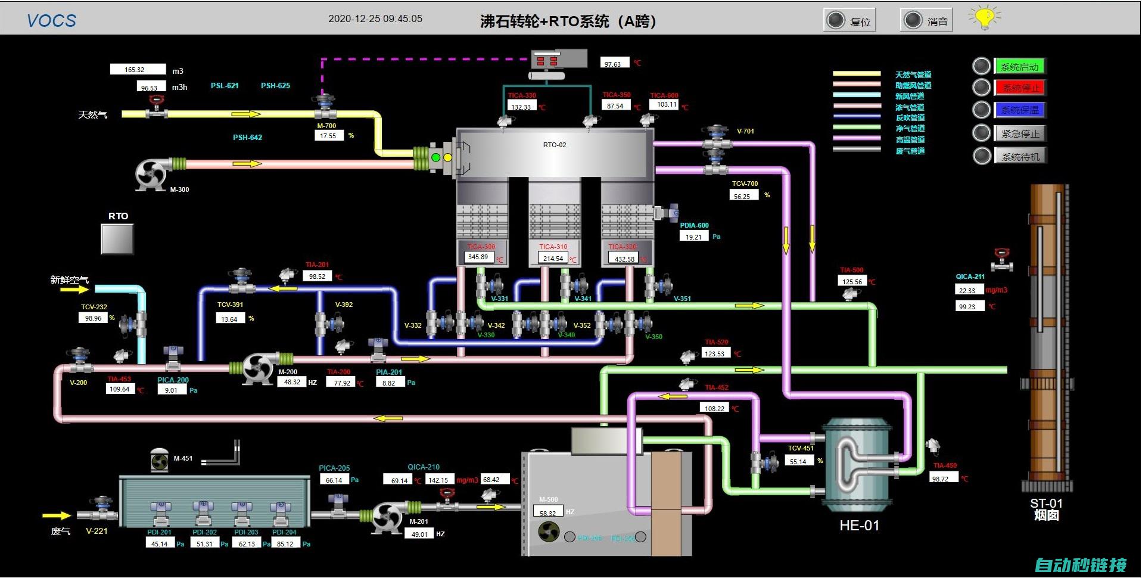This screenshot has width=1142, height=578.
Task: Click the green 净气管道 legend swatch
Action: pyautogui.click(x=857, y=128)
